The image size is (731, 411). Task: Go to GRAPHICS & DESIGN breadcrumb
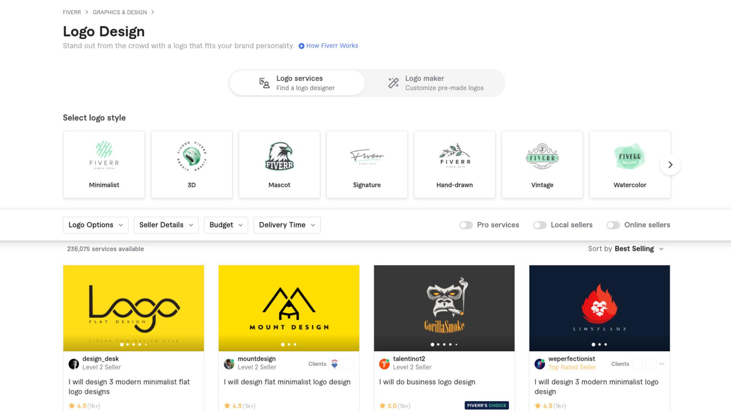coord(120,12)
